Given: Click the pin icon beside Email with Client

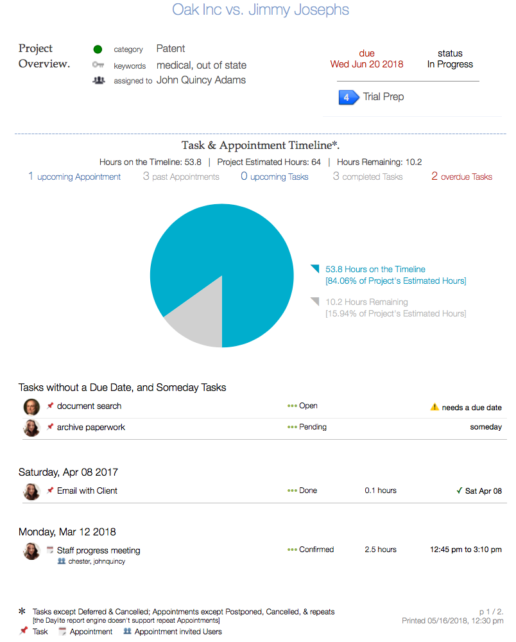Looking at the screenshot, I should [x=50, y=490].
